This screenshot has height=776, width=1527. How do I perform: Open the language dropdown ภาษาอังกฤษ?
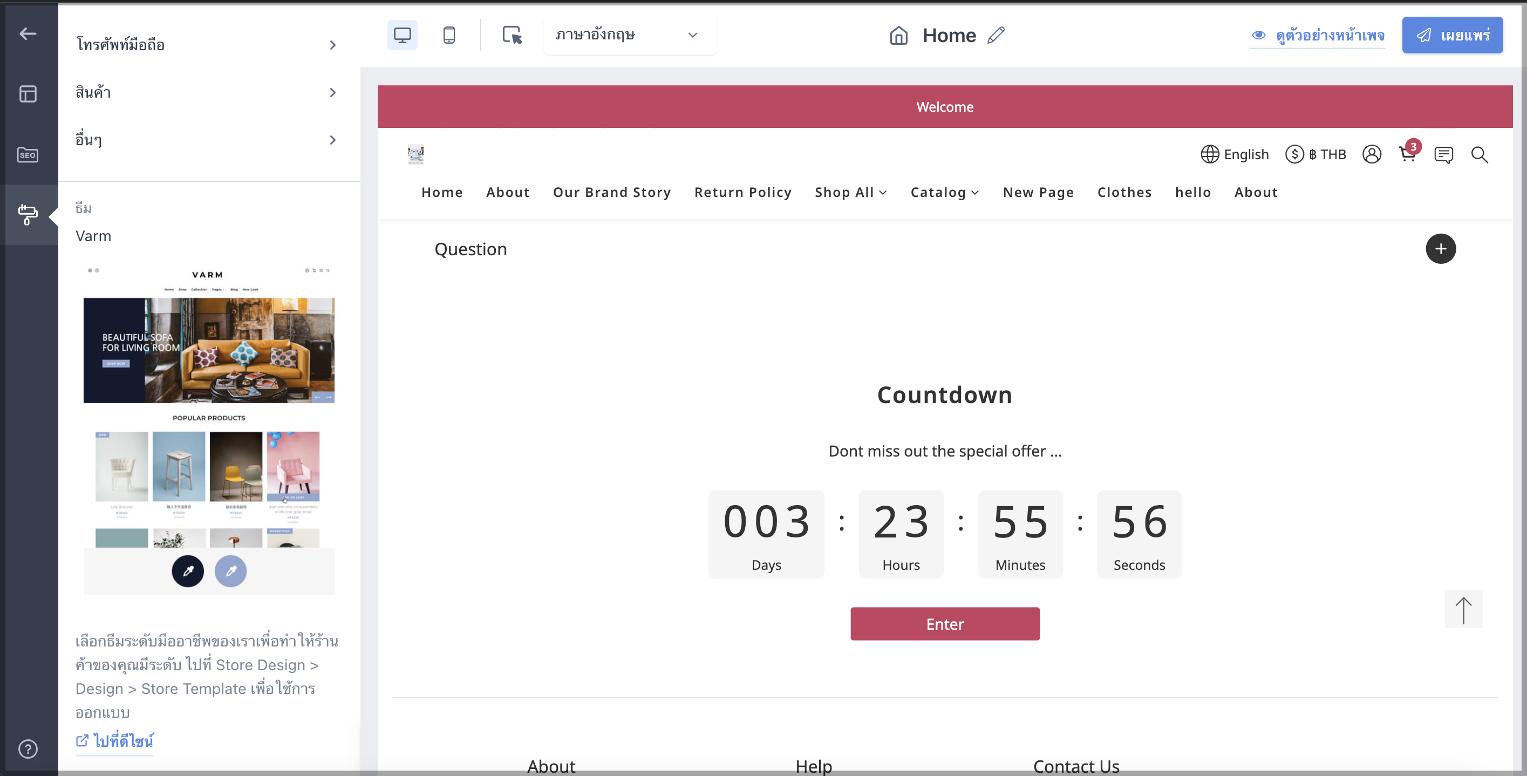pos(630,35)
